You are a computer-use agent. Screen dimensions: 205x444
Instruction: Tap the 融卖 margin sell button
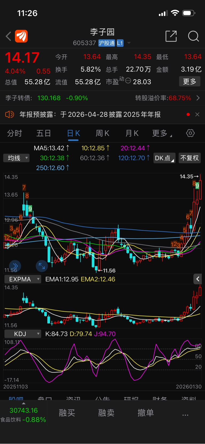pos(106,413)
